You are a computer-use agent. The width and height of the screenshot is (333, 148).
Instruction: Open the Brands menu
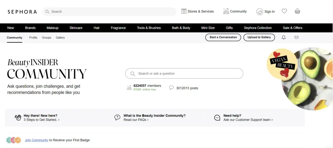tap(30, 28)
